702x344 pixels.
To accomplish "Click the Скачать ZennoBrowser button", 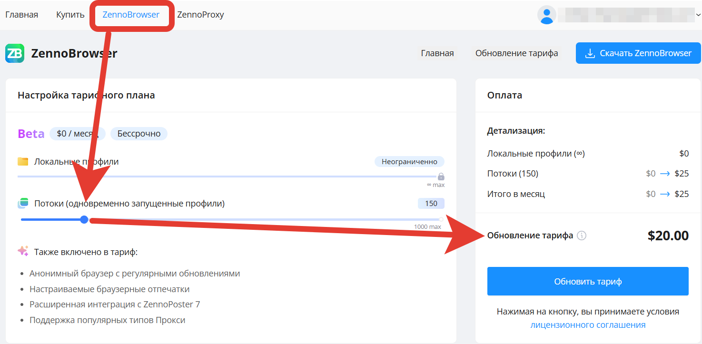I will 638,53.
